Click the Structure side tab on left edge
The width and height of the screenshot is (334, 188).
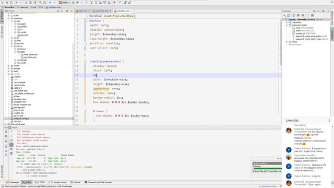tap(2, 32)
